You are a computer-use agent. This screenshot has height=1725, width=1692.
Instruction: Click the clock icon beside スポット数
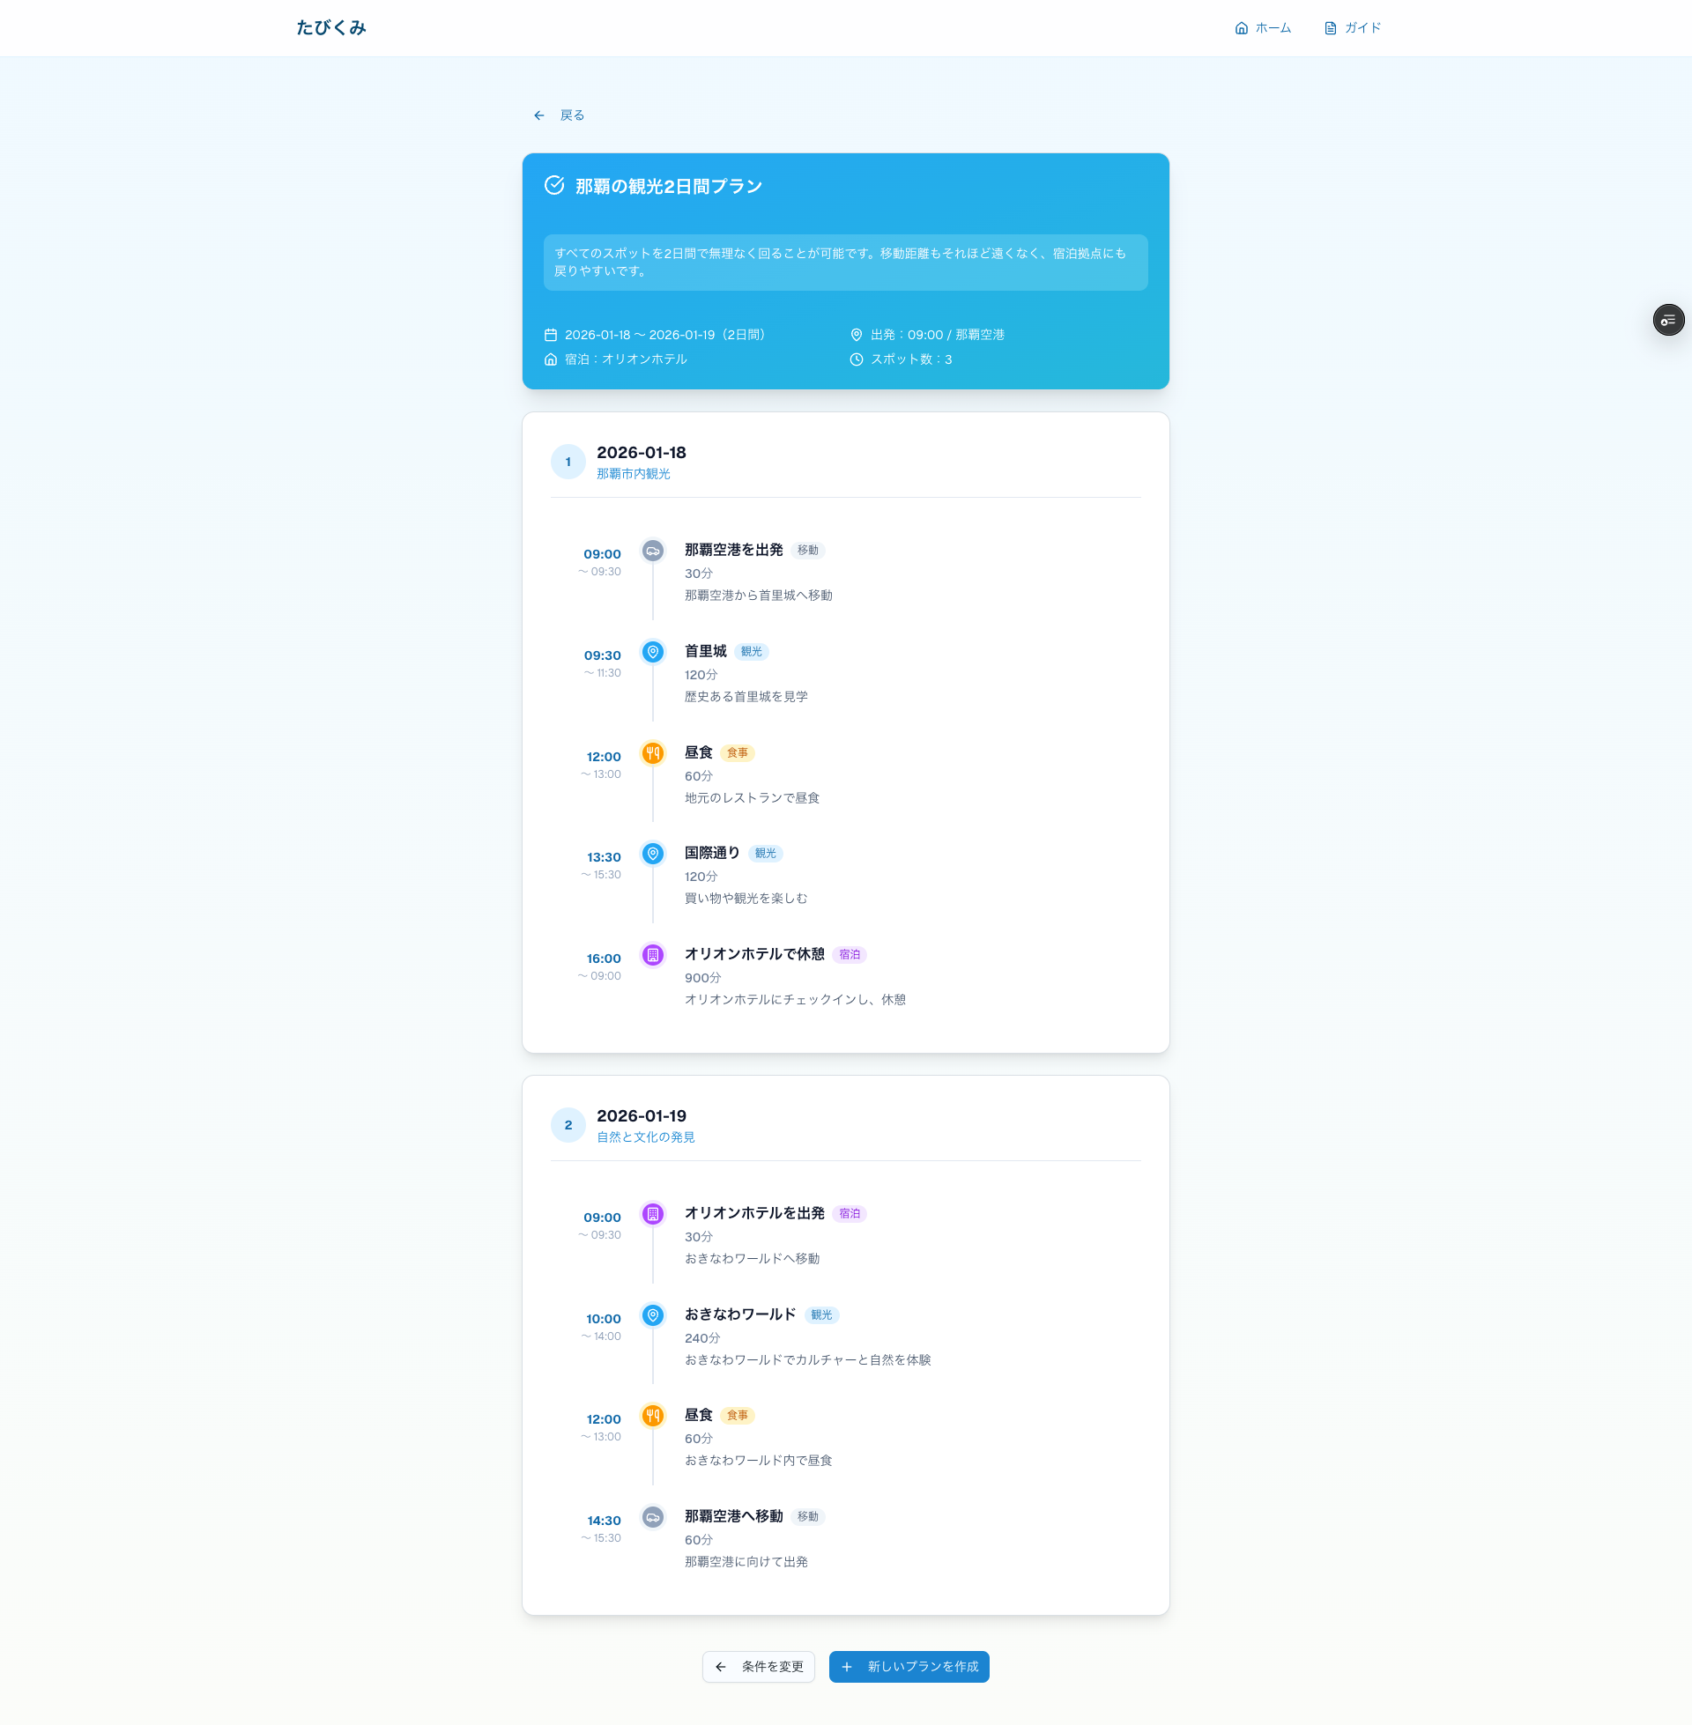856,359
